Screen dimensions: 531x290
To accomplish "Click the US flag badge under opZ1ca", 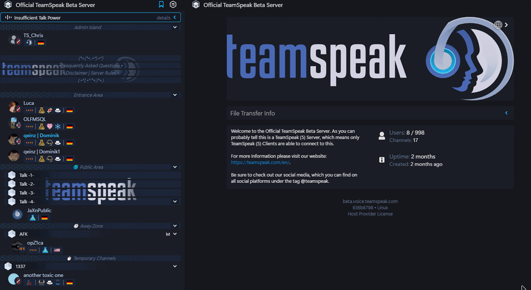I will coord(57,250).
